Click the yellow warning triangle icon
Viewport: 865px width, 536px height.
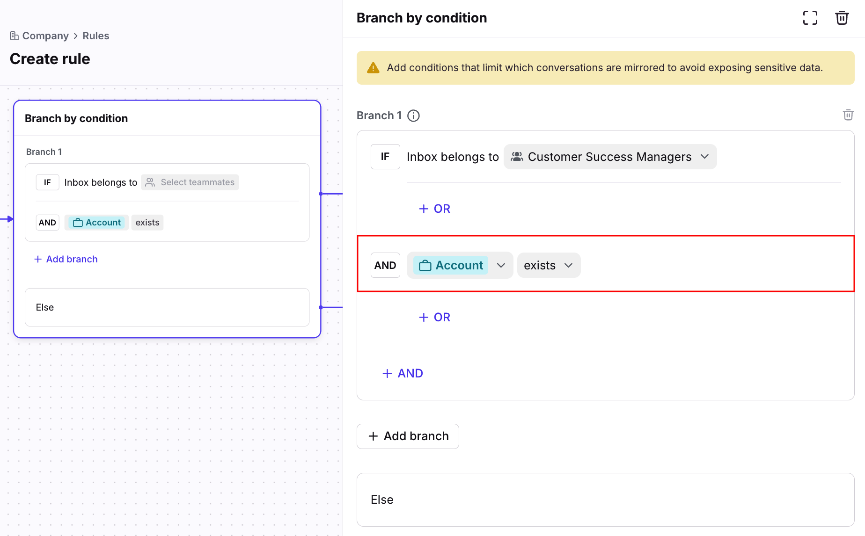coord(373,68)
